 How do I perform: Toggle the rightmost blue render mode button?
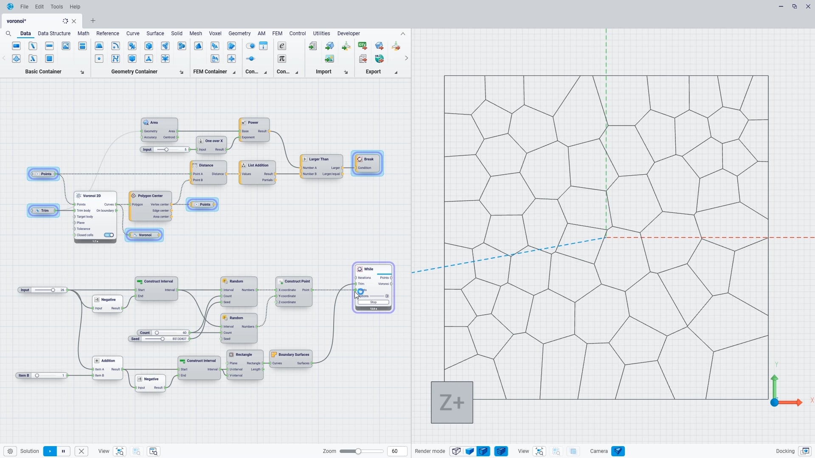pos(501,451)
